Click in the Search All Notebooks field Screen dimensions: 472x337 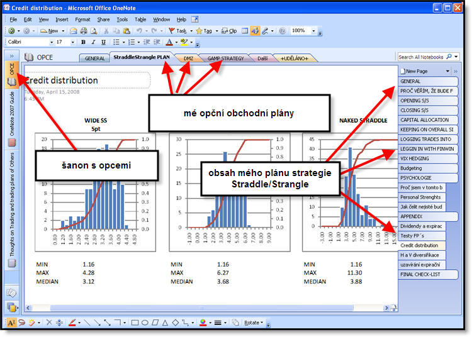coord(422,57)
